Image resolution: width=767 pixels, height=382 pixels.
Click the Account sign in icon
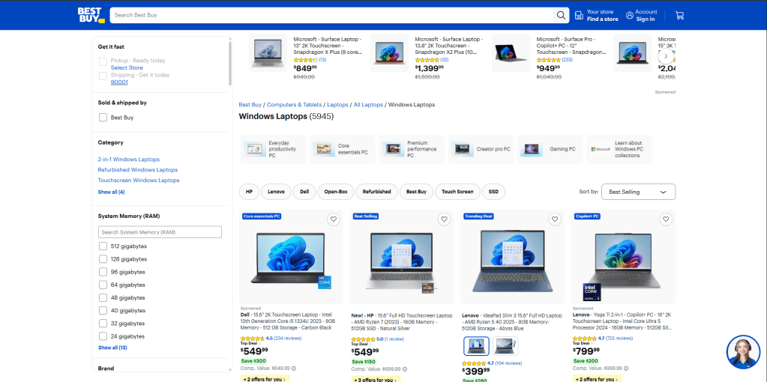[x=629, y=15]
